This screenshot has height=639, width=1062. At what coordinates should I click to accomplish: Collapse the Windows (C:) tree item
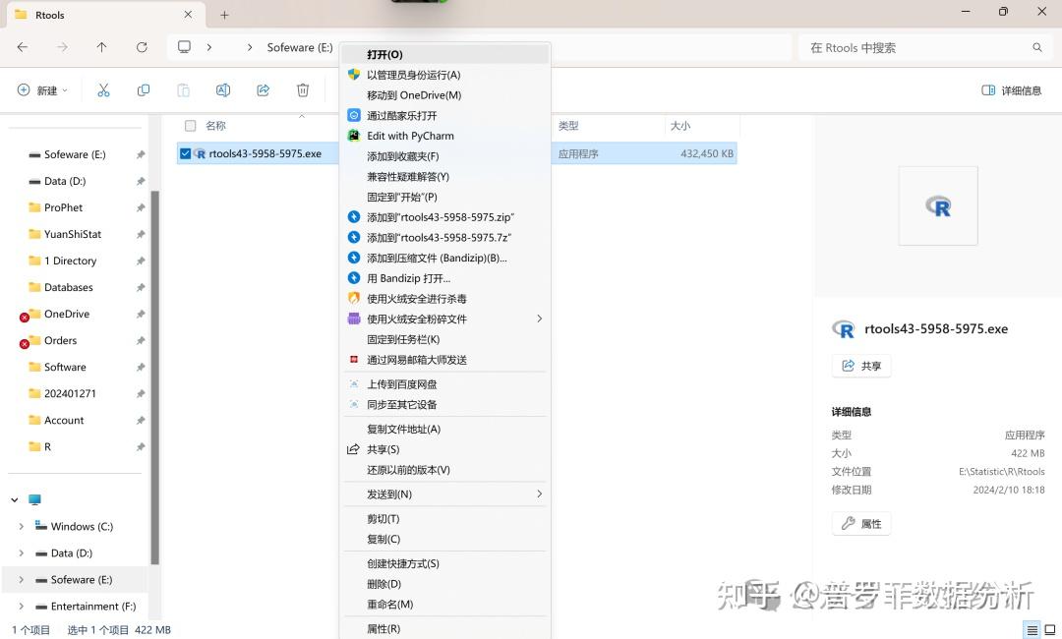point(22,526)
